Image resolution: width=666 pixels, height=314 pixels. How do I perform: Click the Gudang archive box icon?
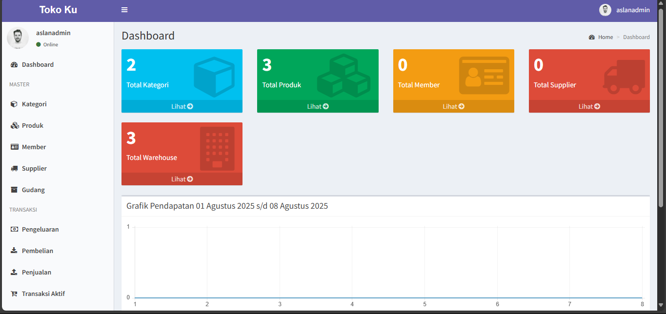(x=14, y=190)
